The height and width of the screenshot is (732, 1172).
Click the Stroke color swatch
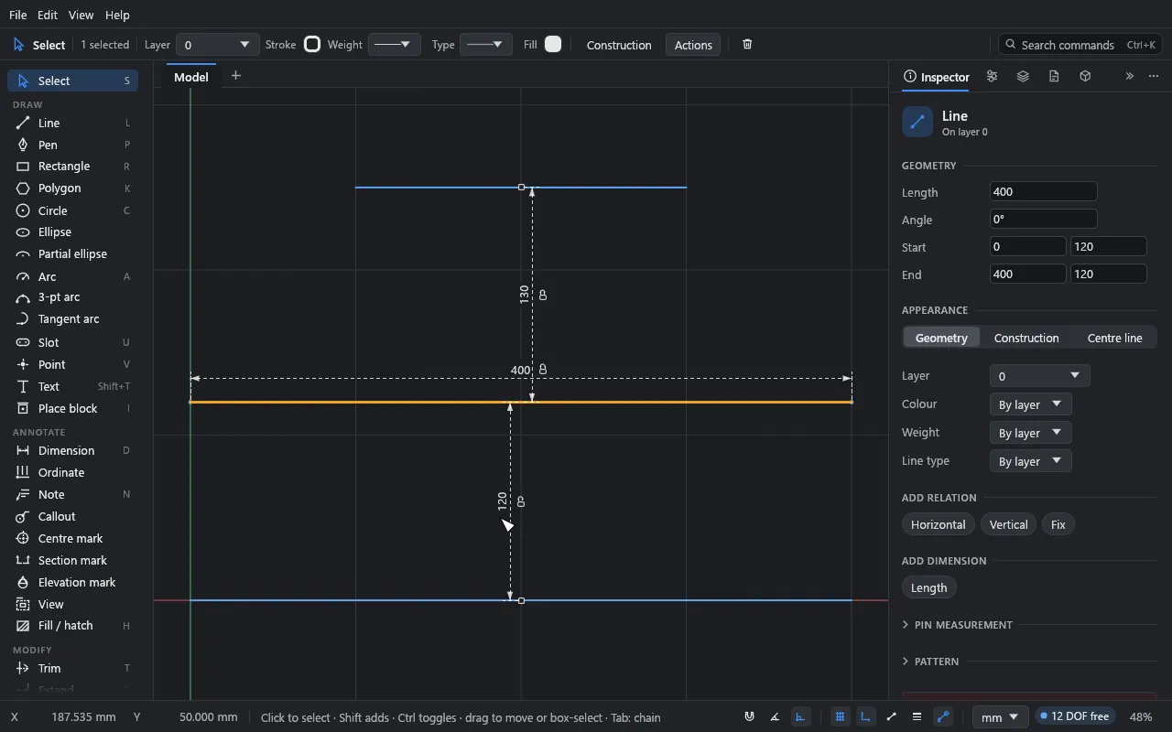312,44
